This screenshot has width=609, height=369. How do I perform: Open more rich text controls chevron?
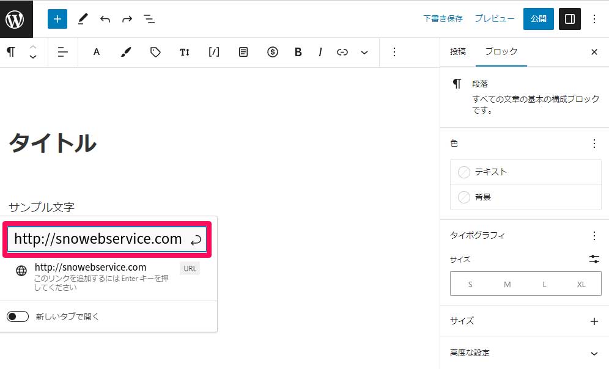point(364,53)
